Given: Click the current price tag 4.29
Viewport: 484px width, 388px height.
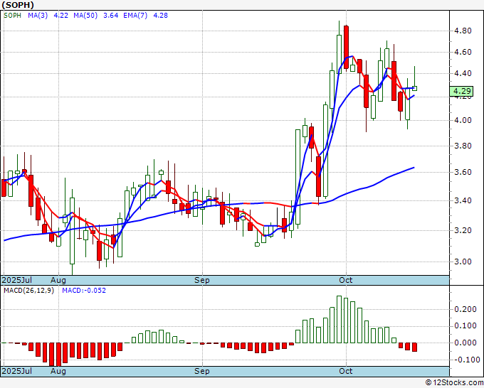Looking at the screenshot, I should pyautogui.click(x=461, y=91).
